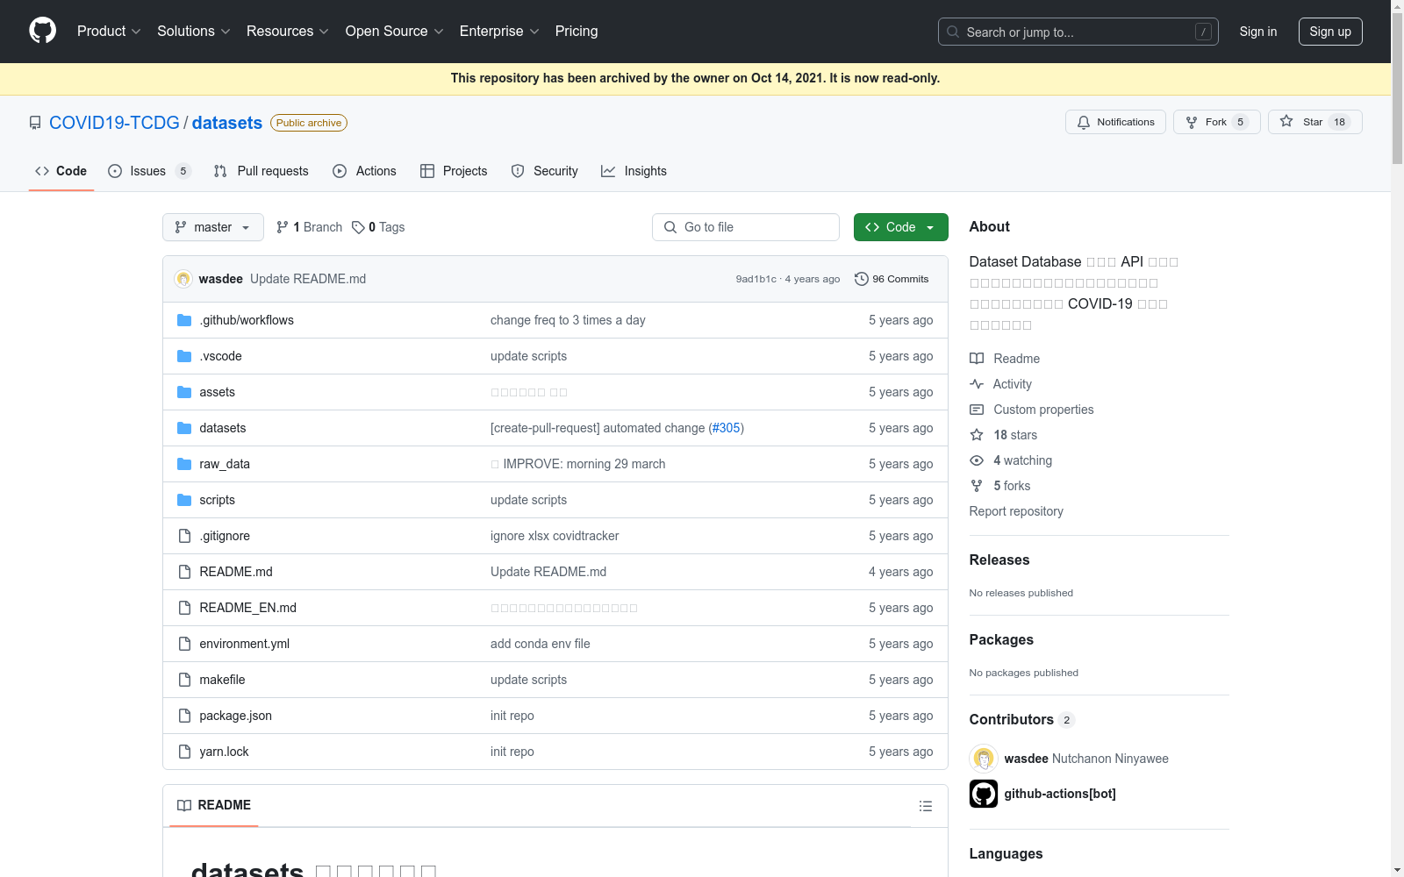Click the Readme book icon in About

tap(977, 359)
